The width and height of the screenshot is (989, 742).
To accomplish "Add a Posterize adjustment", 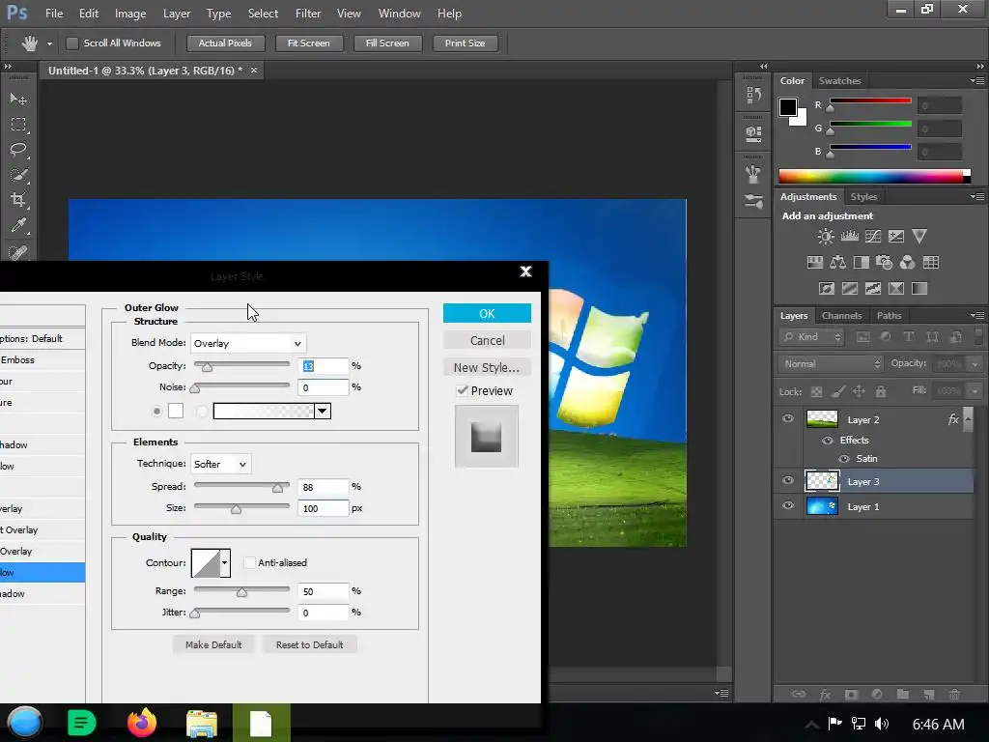I will point(850,289).
